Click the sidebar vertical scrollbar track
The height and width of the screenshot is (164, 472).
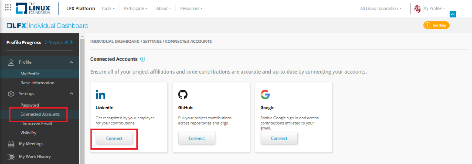click(x=82, y=101)
